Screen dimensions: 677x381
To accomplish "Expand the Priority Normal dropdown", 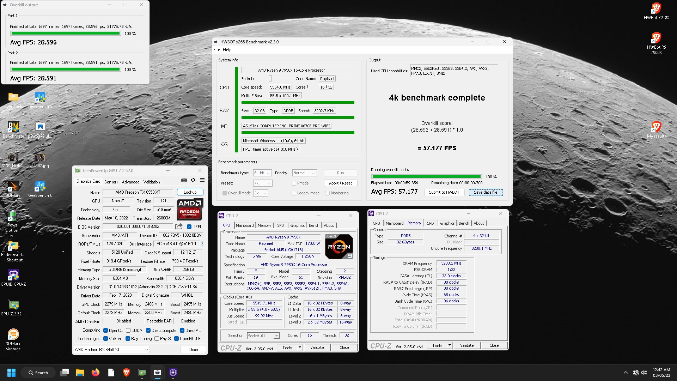I will pos(305,173).
